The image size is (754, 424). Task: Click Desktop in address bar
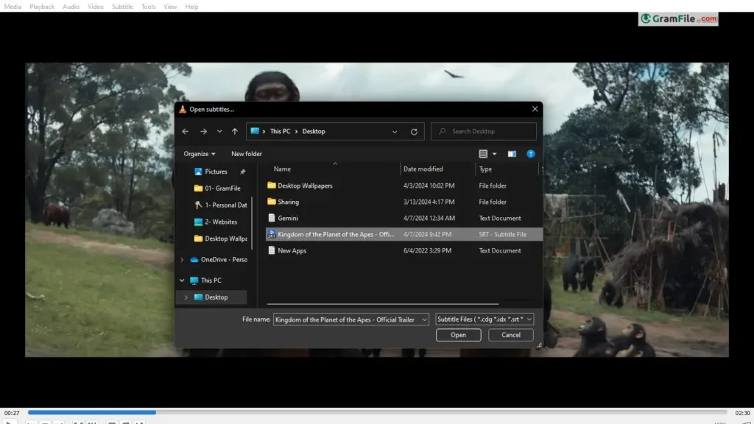(x=314, y=131)
